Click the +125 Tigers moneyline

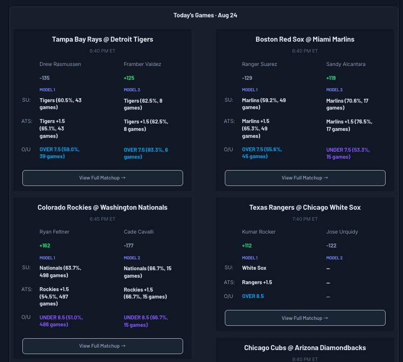tap(129, 78)
